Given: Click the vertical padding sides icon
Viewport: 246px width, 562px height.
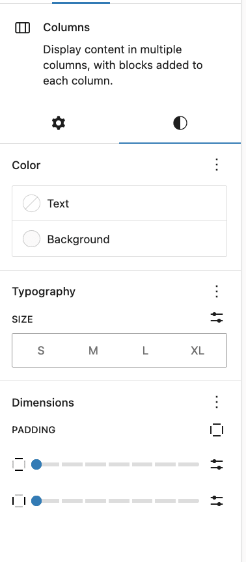Looking at the screenshot, I should click(19, 464).
